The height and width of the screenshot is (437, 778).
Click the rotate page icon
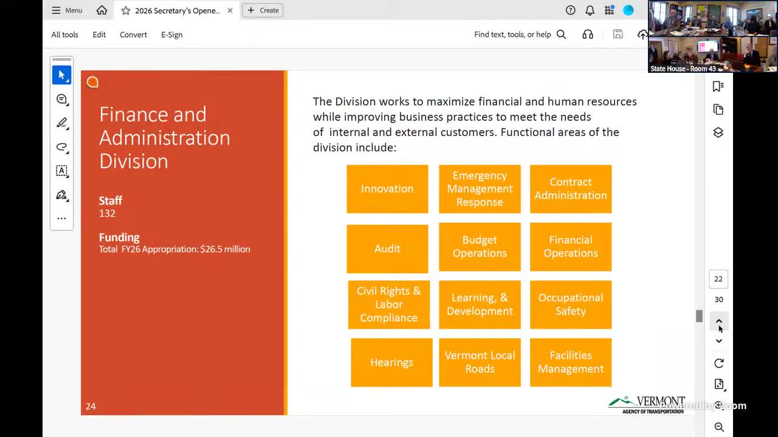718,363
